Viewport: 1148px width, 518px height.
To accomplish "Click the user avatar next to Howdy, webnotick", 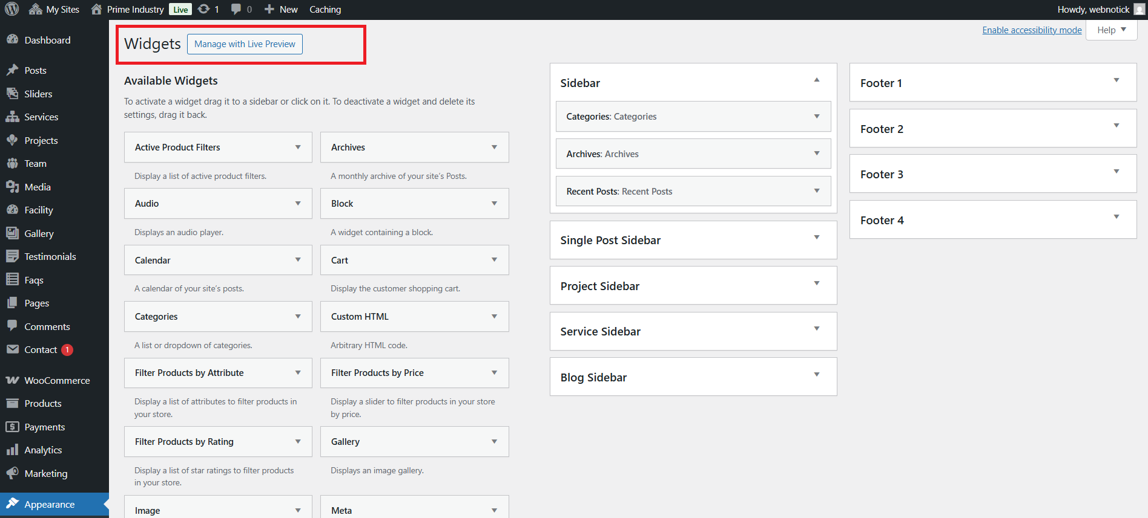I will [1139, 9].
